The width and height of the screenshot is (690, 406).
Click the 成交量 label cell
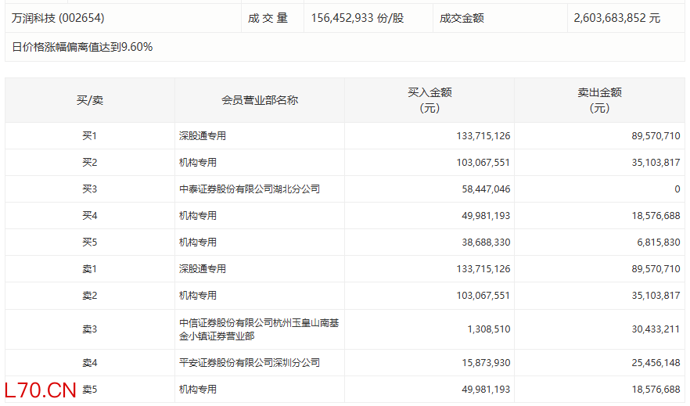click(x=268, y=17)
